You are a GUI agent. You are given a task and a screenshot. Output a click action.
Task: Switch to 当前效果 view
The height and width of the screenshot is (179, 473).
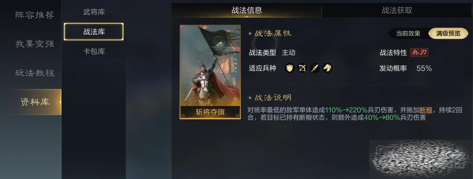[x=408, y=33]
